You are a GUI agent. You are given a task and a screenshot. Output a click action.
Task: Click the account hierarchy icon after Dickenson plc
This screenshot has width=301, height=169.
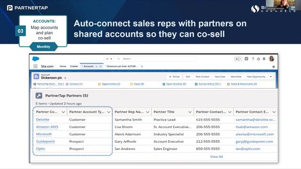[x=65, y=78]
